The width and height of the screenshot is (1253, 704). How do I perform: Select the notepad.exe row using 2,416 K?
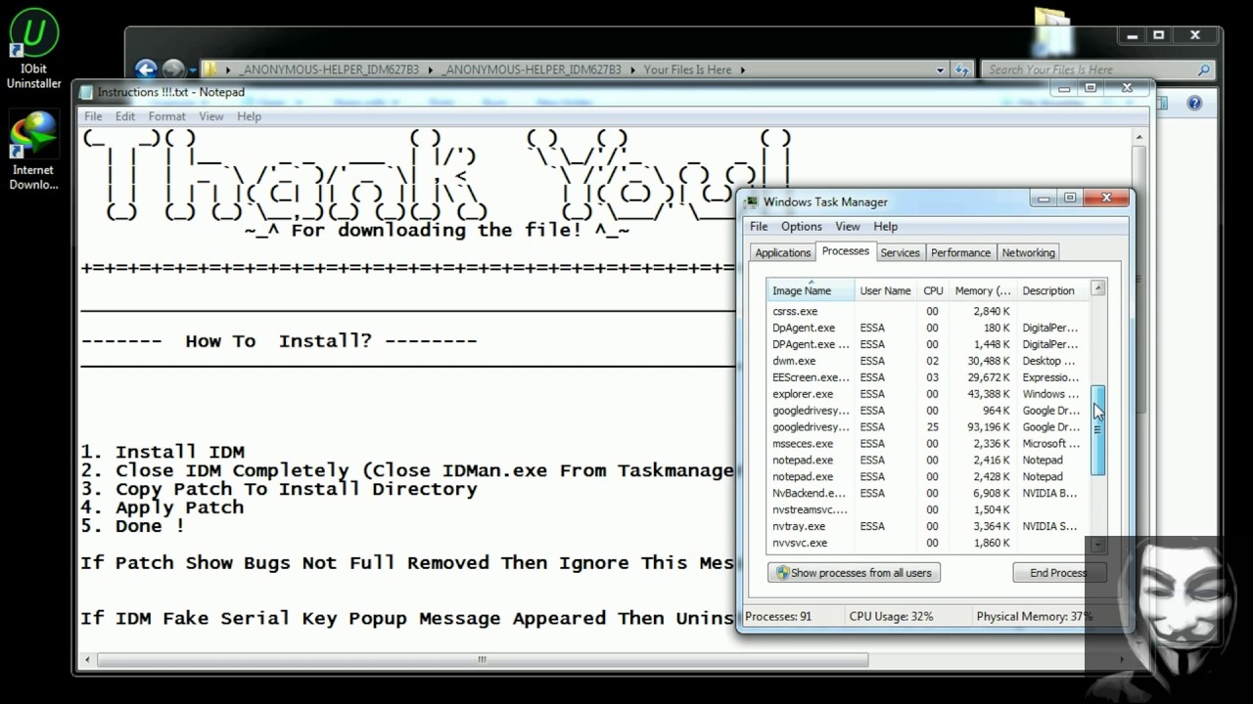pyautogui.click(x=927, y=460)
